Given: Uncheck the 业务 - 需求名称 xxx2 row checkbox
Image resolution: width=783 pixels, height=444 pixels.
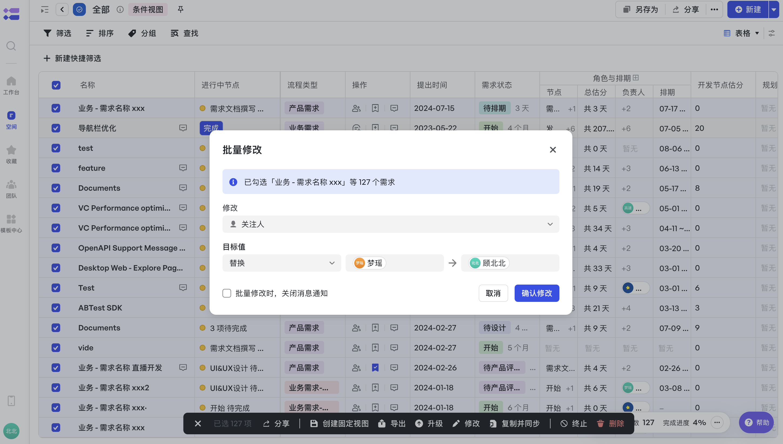Looking at the screenshot, I should [56, 388].
